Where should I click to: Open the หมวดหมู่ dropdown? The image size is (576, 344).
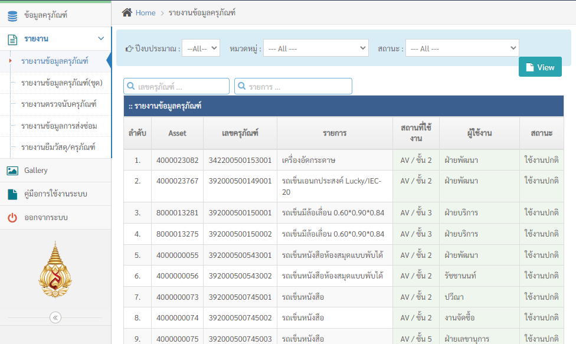[316, 48]
